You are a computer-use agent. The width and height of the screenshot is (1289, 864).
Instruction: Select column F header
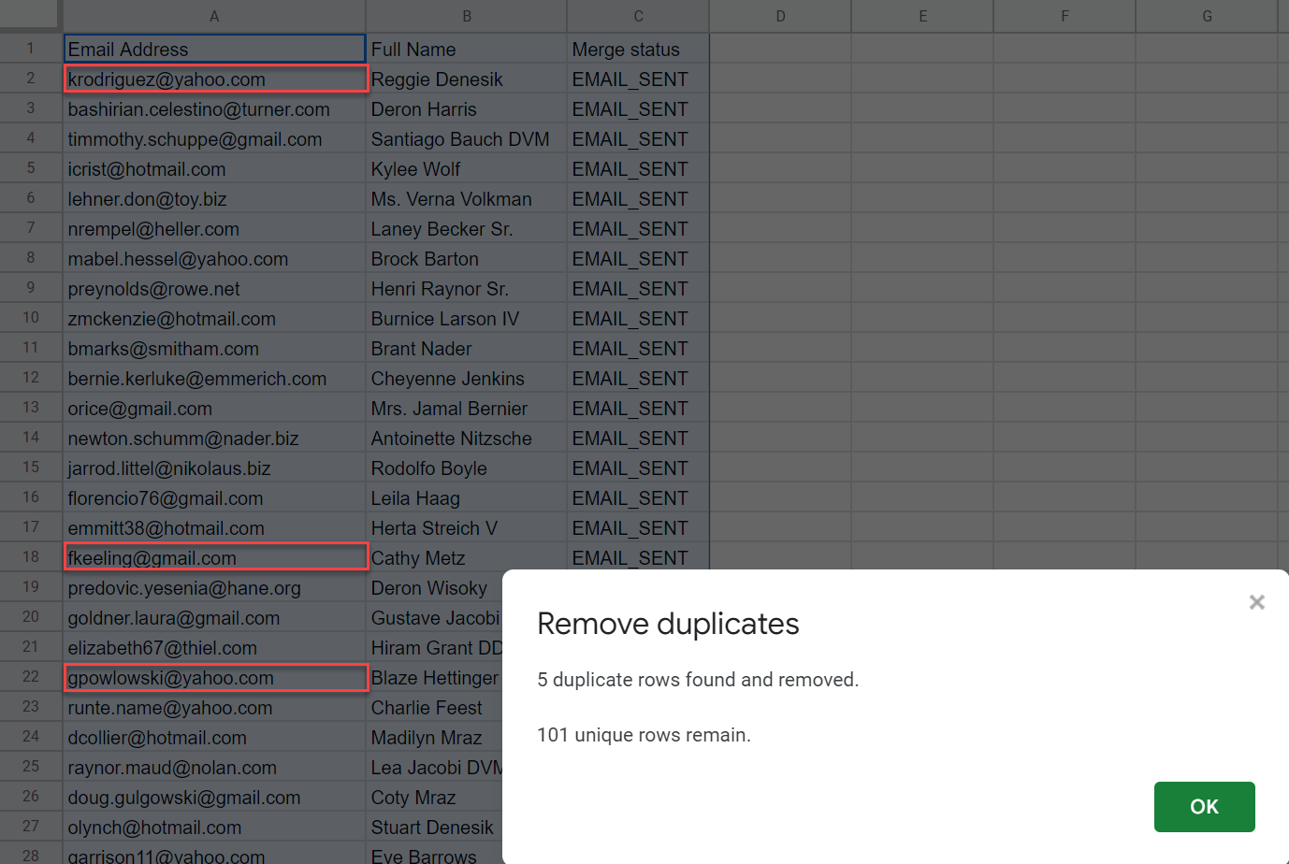[x=1065, y=16]
